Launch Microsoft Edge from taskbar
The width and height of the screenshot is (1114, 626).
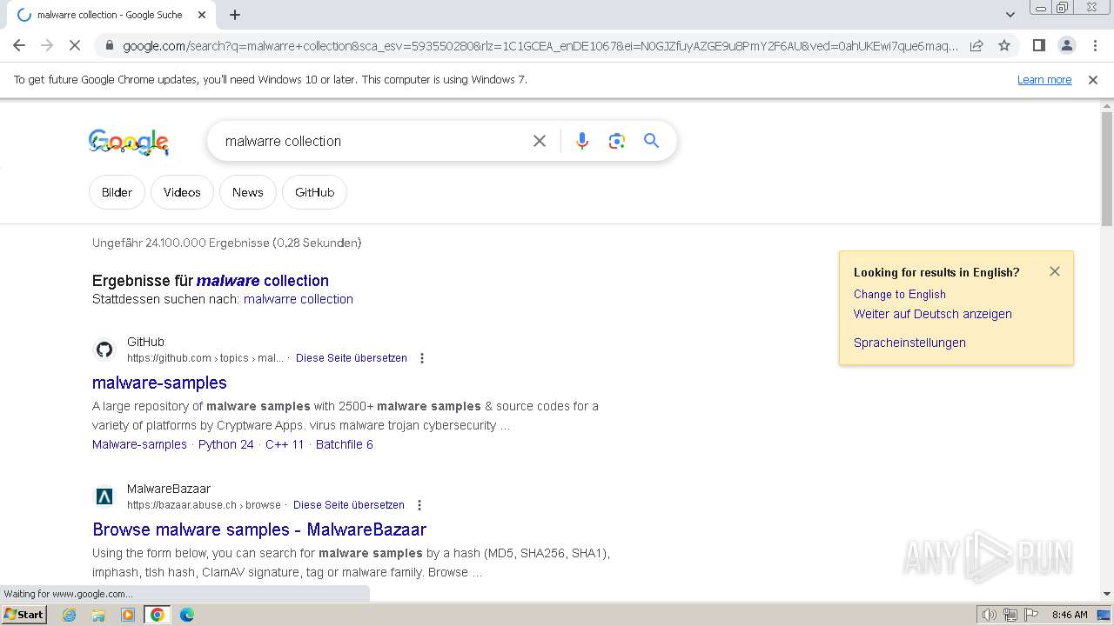(187, 615)
